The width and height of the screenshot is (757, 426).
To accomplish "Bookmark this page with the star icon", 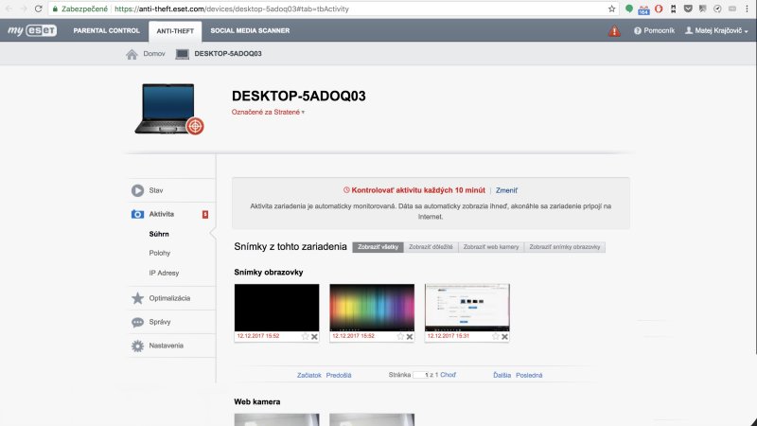I will pos(611,9).
